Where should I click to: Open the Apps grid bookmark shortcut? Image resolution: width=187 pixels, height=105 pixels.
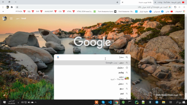(180, 11)
